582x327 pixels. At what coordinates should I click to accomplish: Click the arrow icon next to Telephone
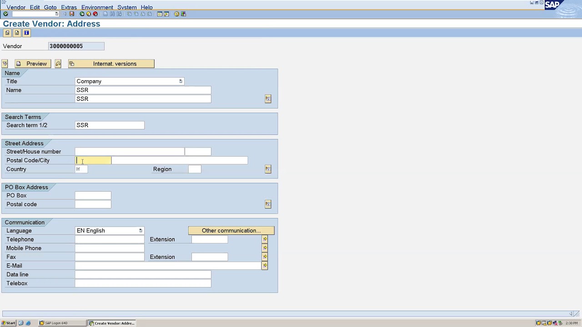[265, 239]
